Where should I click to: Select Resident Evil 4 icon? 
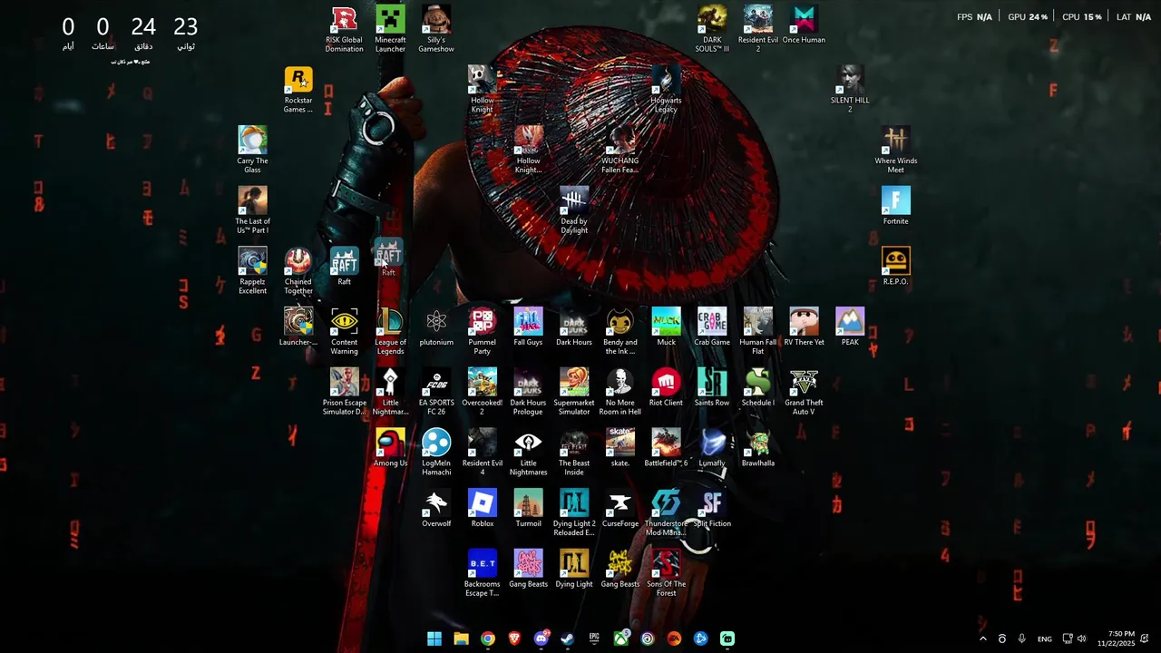(x=483, y=453)
